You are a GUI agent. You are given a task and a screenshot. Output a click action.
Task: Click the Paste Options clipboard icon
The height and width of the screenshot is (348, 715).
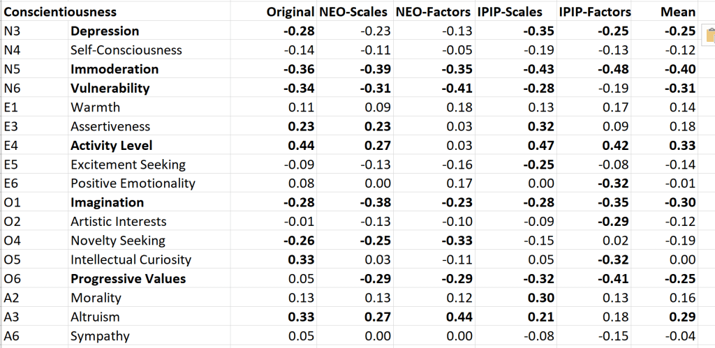click(707, 33)
